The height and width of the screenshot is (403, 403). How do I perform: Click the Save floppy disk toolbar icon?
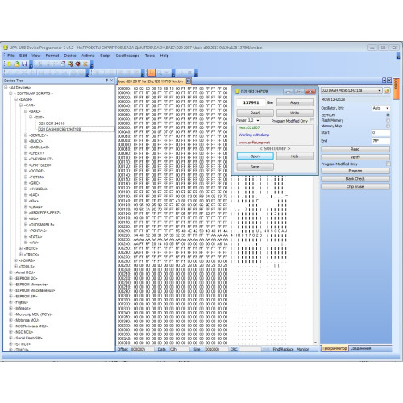24,64
